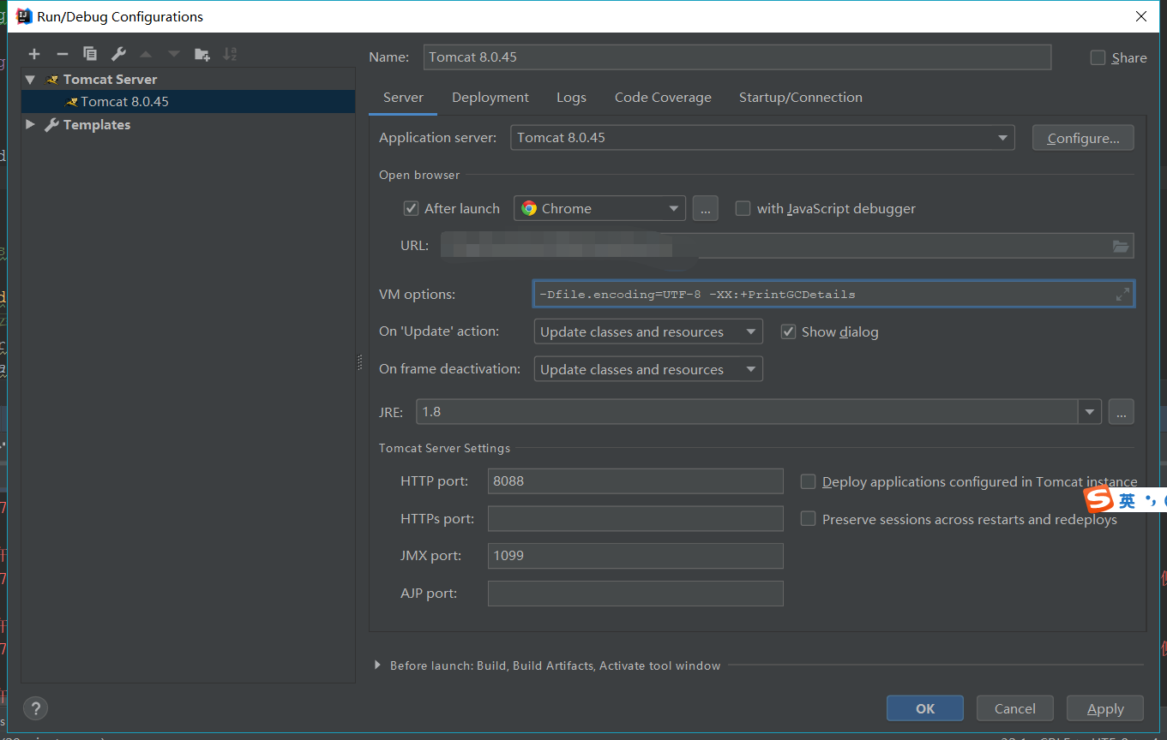Click the help question mark icon

[35, 708]
